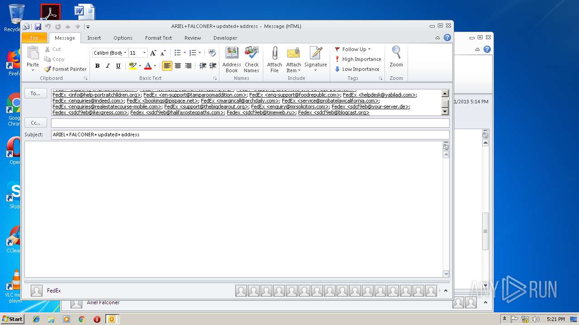Screen dimensions: 579x325
Task: Run Check Names on recipients
Action: tap(252, 59)
